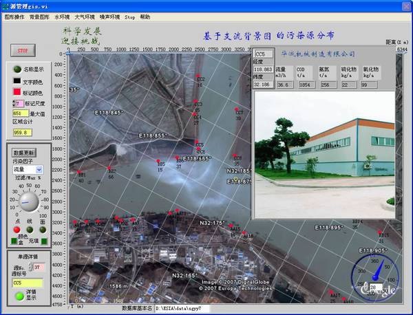Click the factory building photo
This screenshot has height=315, width=413.
(x=325, y=155)
